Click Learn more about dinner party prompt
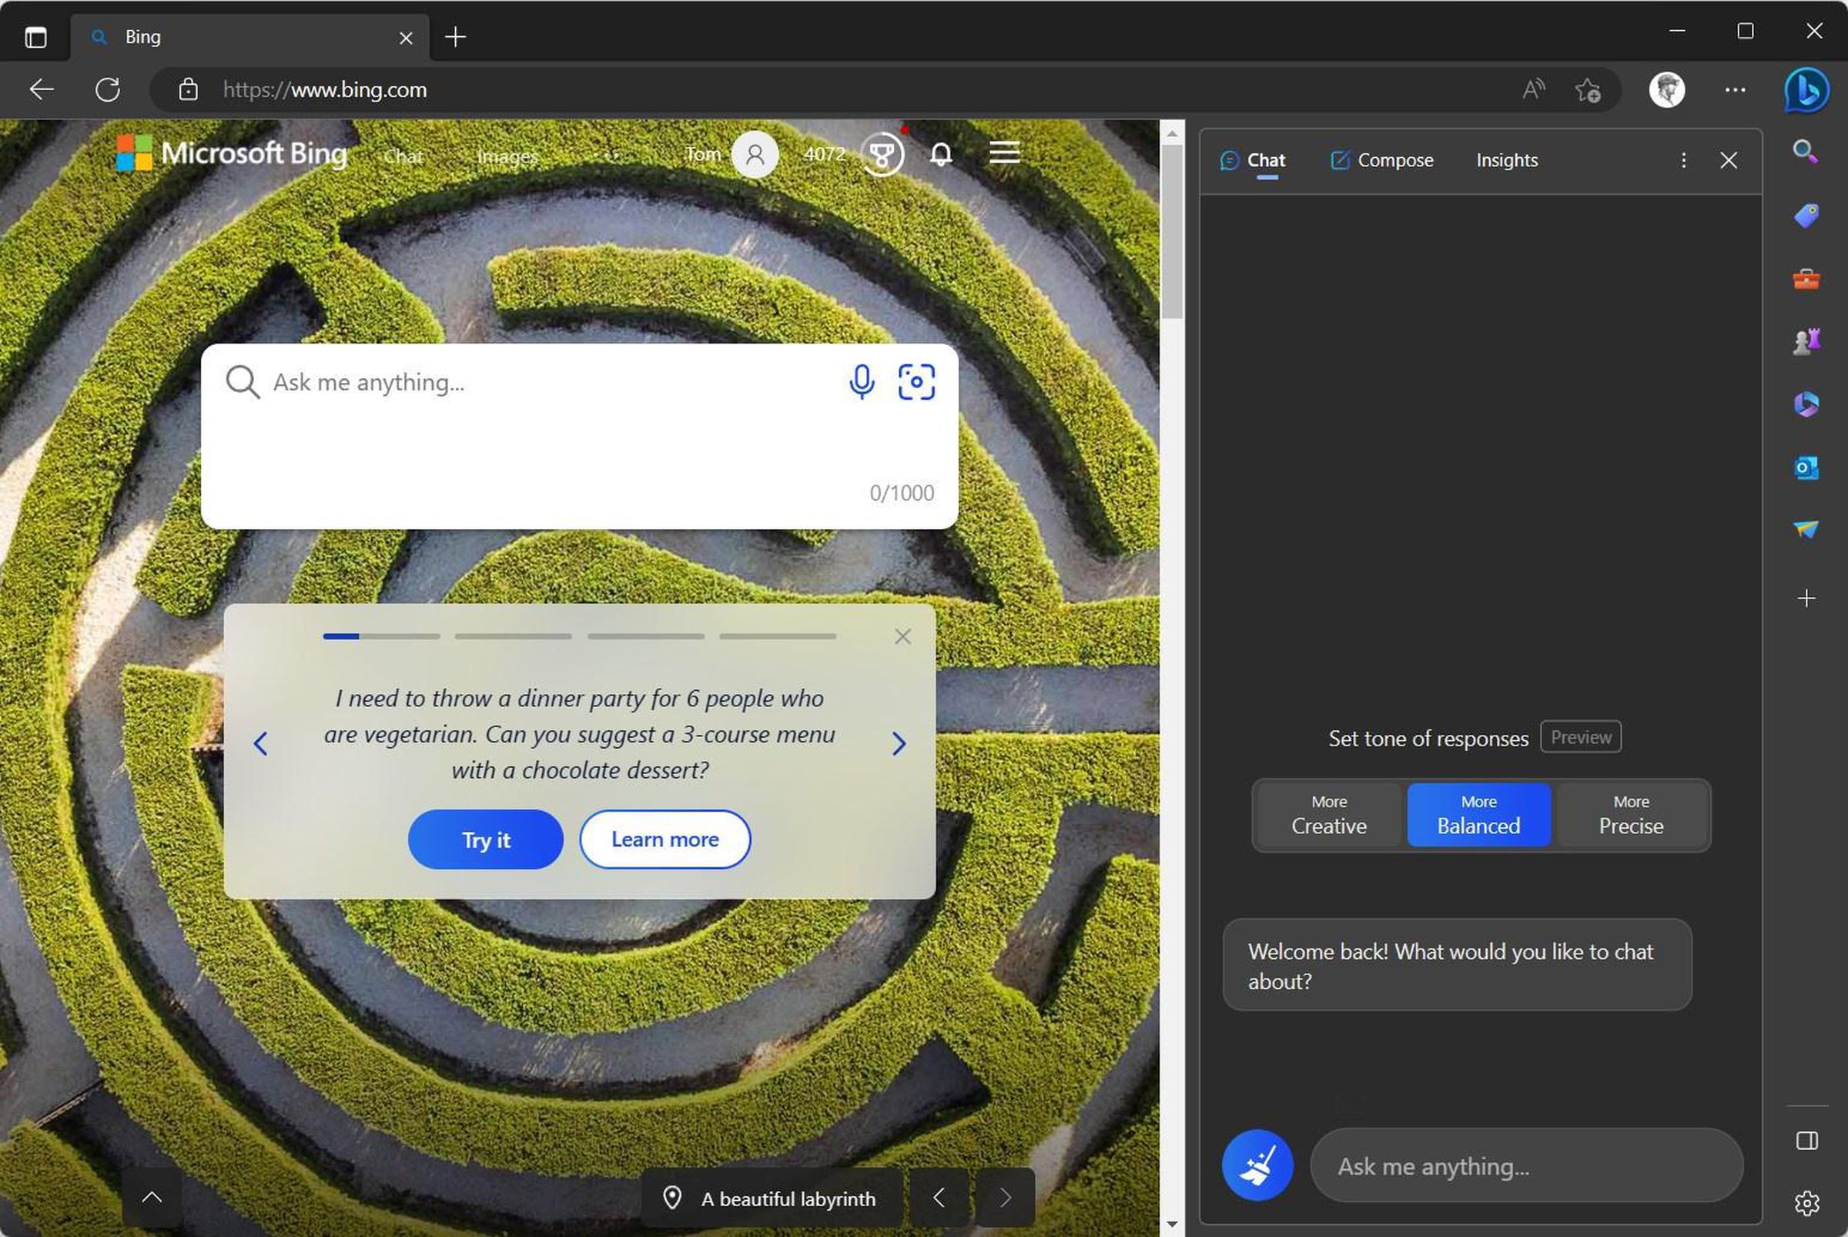Screen dimensions: 1848x1237 [665, 840]
